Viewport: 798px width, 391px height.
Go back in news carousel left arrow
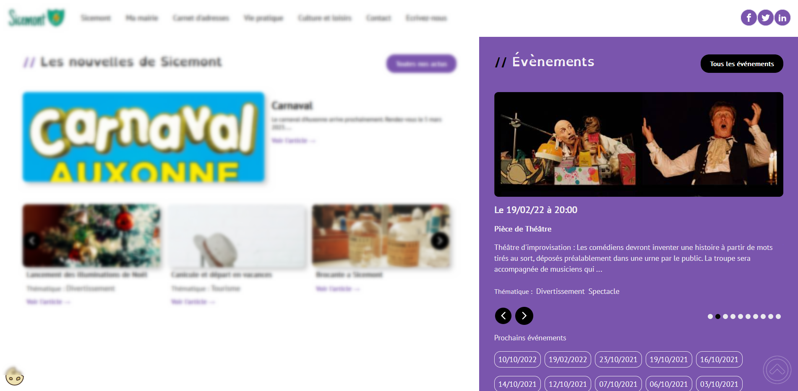tap(32, 241)
